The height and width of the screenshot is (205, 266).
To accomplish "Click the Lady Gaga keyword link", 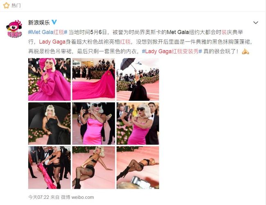I will [x=52, y=42].
